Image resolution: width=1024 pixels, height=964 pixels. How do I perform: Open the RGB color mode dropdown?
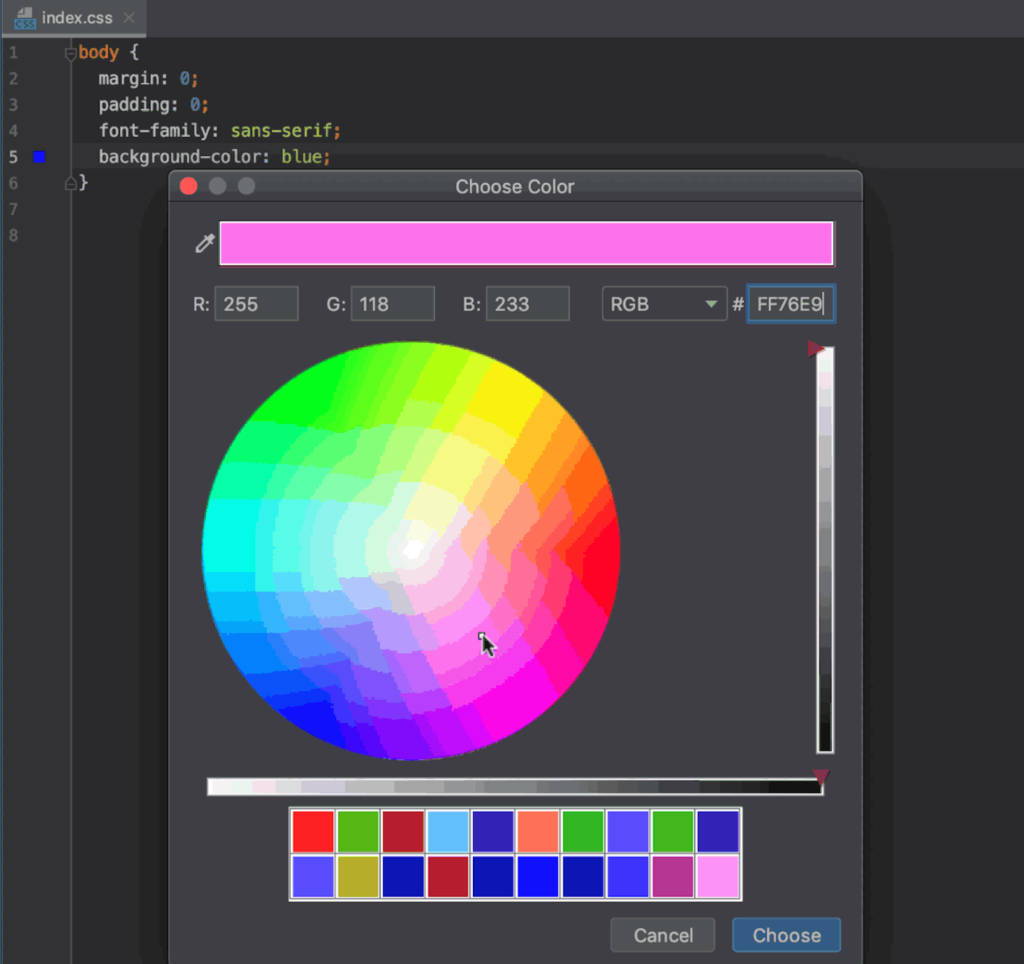point(664,303)
